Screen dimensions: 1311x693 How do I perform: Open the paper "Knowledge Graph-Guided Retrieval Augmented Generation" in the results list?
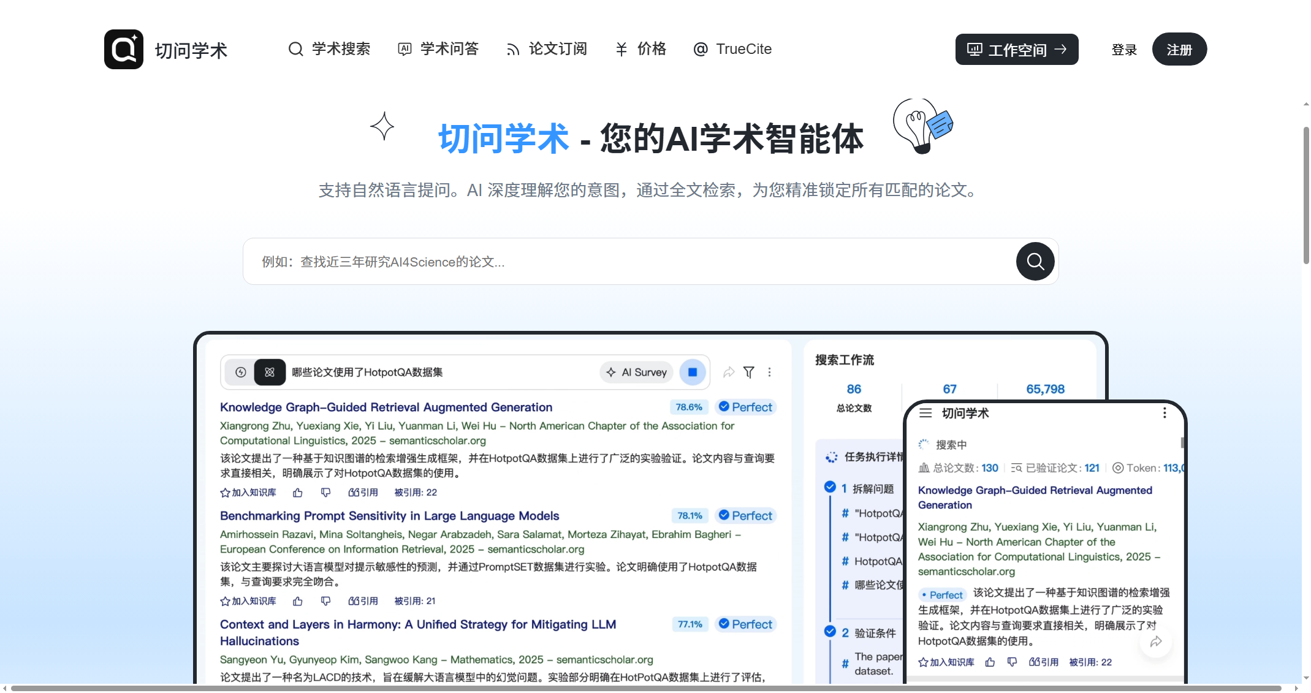click(x=386, y=407)
